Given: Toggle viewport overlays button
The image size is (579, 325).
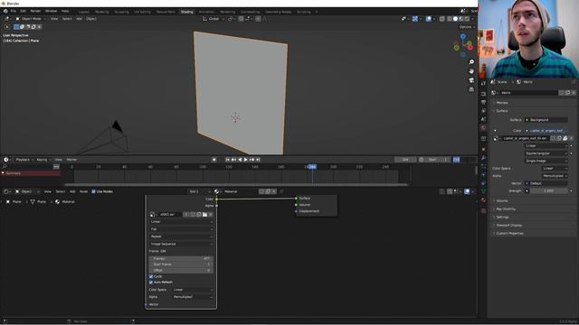Looking at the screenshot, I should tap(428, 19).
